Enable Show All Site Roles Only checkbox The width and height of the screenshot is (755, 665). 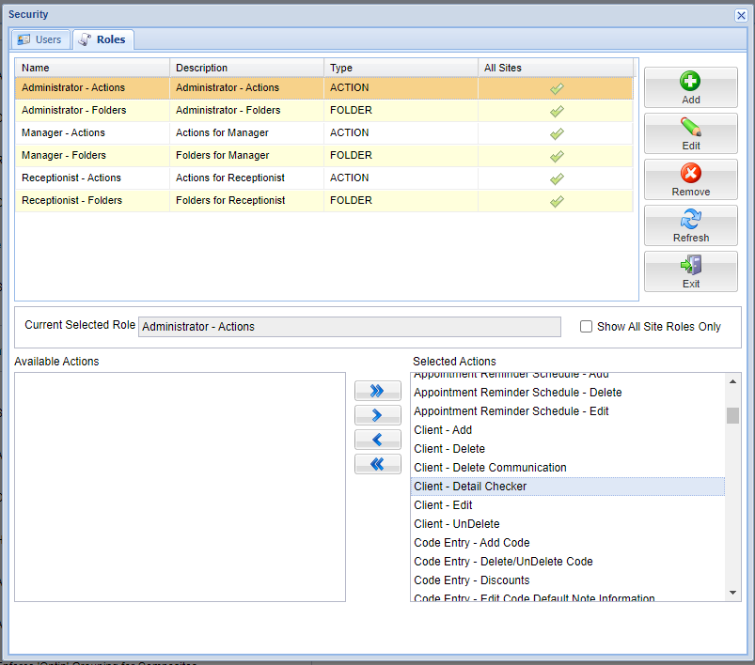(587, 327)
